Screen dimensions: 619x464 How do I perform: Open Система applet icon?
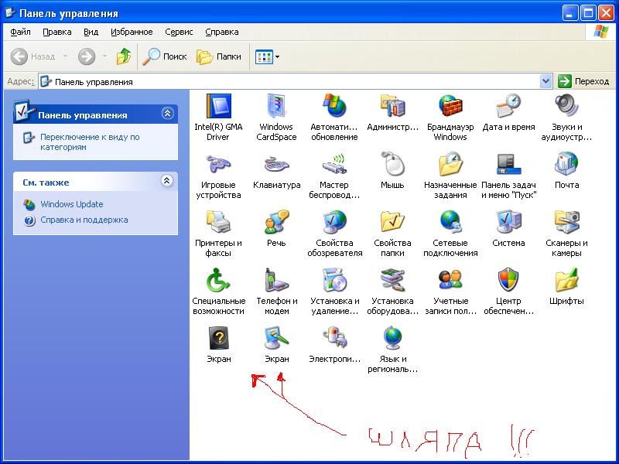pos(508,223)
